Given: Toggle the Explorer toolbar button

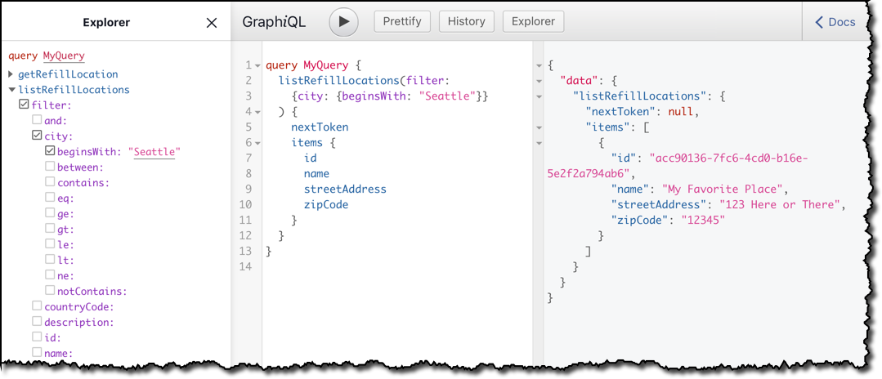Looking at the screenshot, I should 533,21.
